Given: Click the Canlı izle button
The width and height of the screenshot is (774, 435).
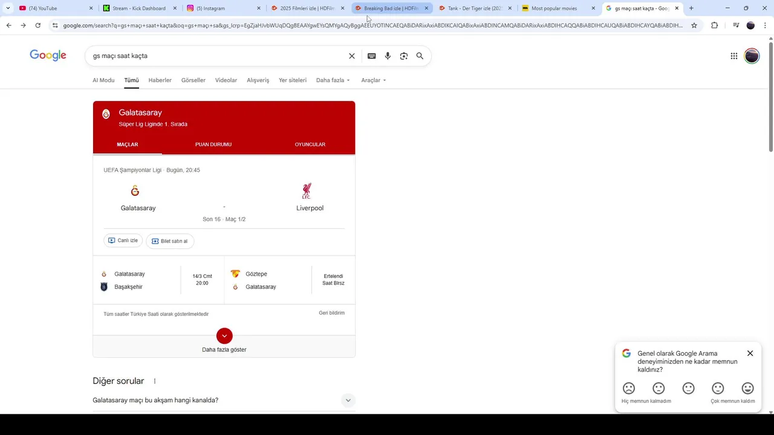Looking at the screenshot, I should coord(123,240).
